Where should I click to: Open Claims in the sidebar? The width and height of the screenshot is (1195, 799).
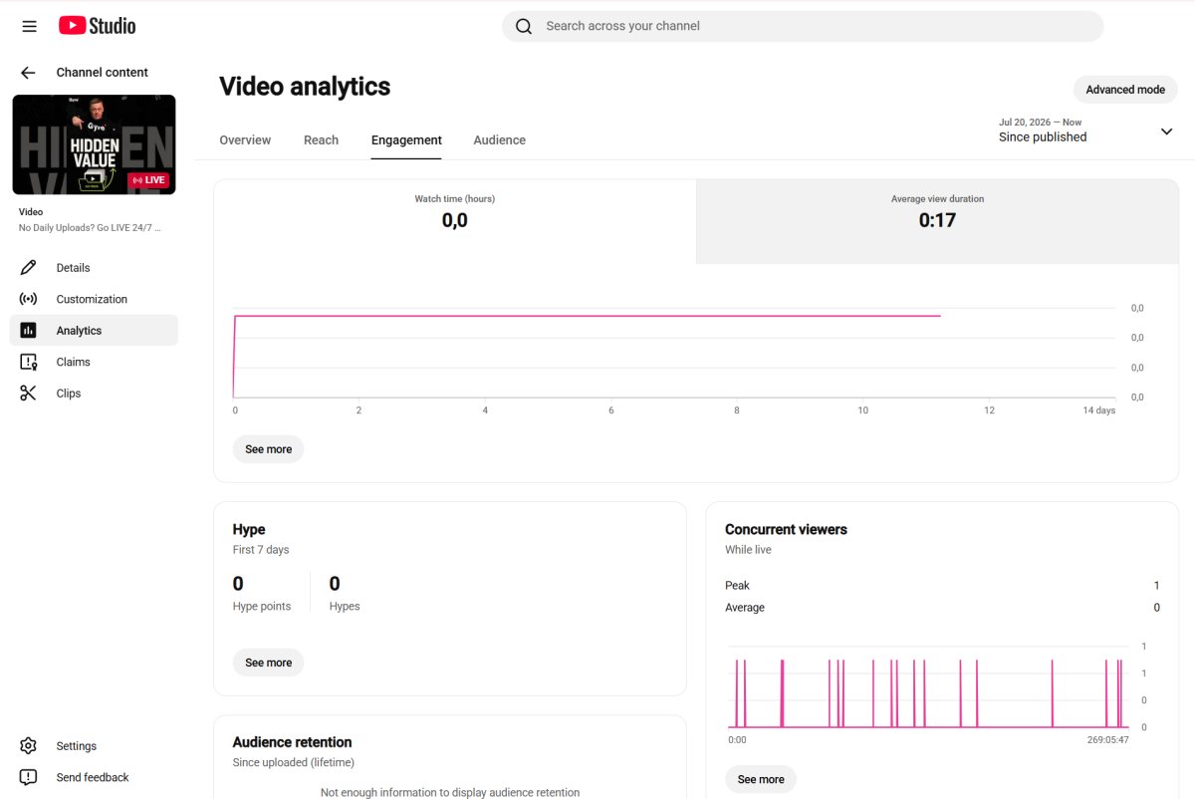tap(94, 362)
